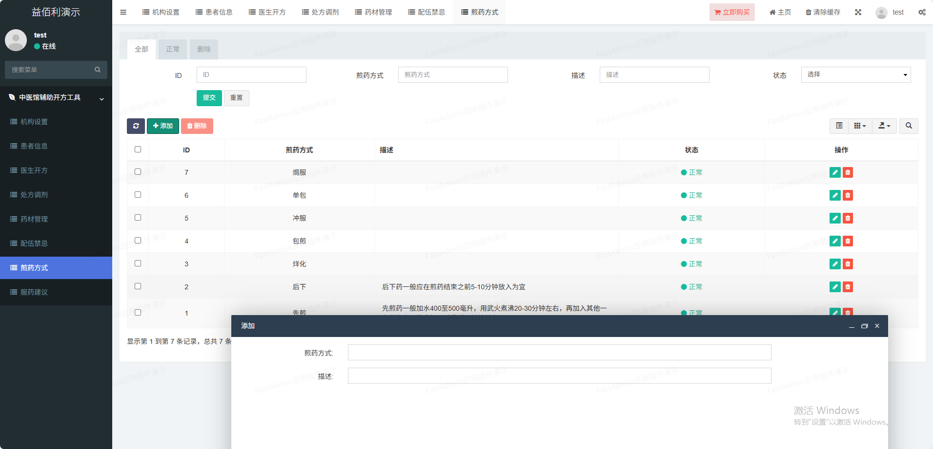Check the select-all header checkbox

coord(138,150)
